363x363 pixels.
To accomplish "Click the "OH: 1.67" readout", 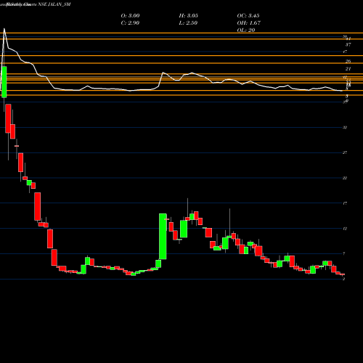I will (249, 23).
